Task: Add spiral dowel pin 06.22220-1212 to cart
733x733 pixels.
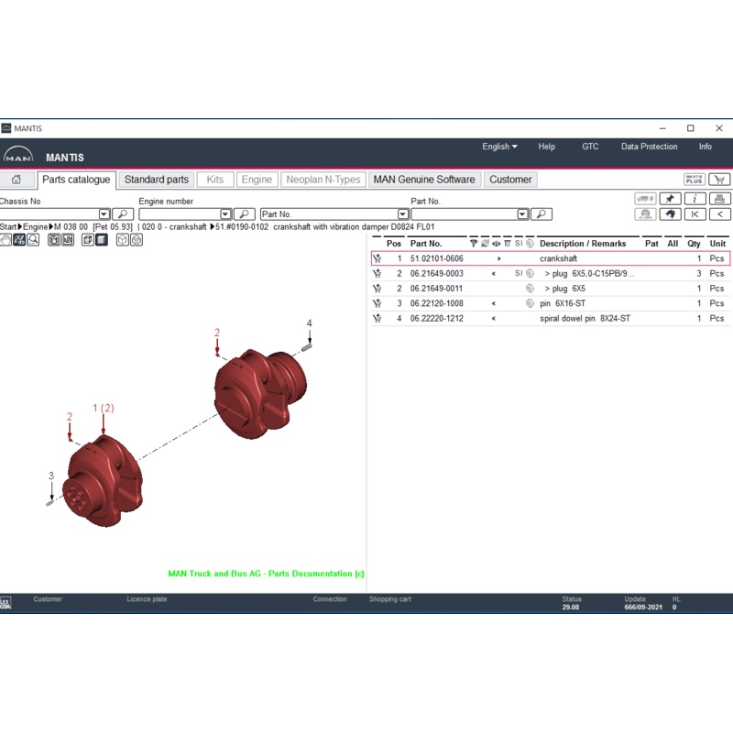Action: click(377, 318)
